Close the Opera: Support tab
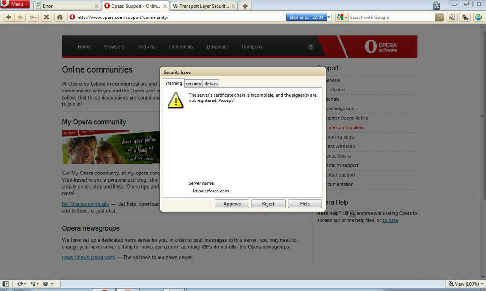This screenshot has height=291, width=486. [x=165, y=6]
